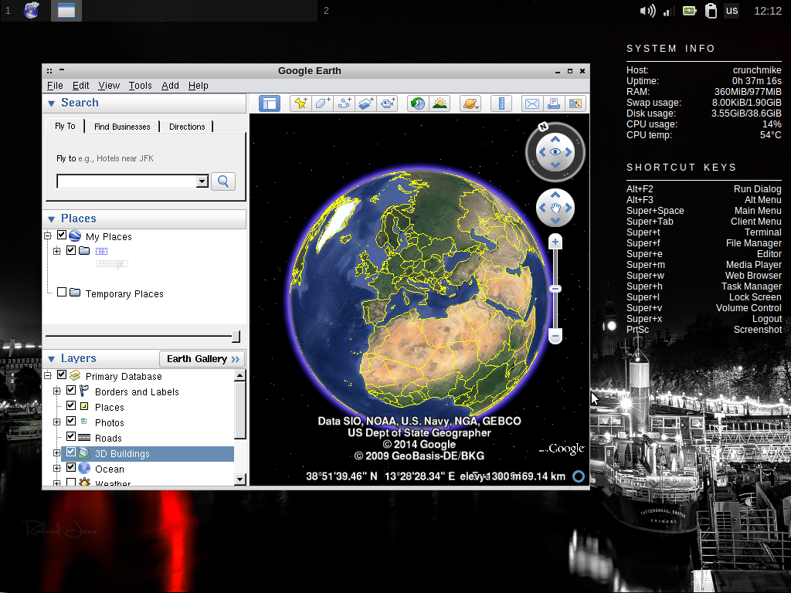Click Layers scrollbar up arrow

coord(240,375)
